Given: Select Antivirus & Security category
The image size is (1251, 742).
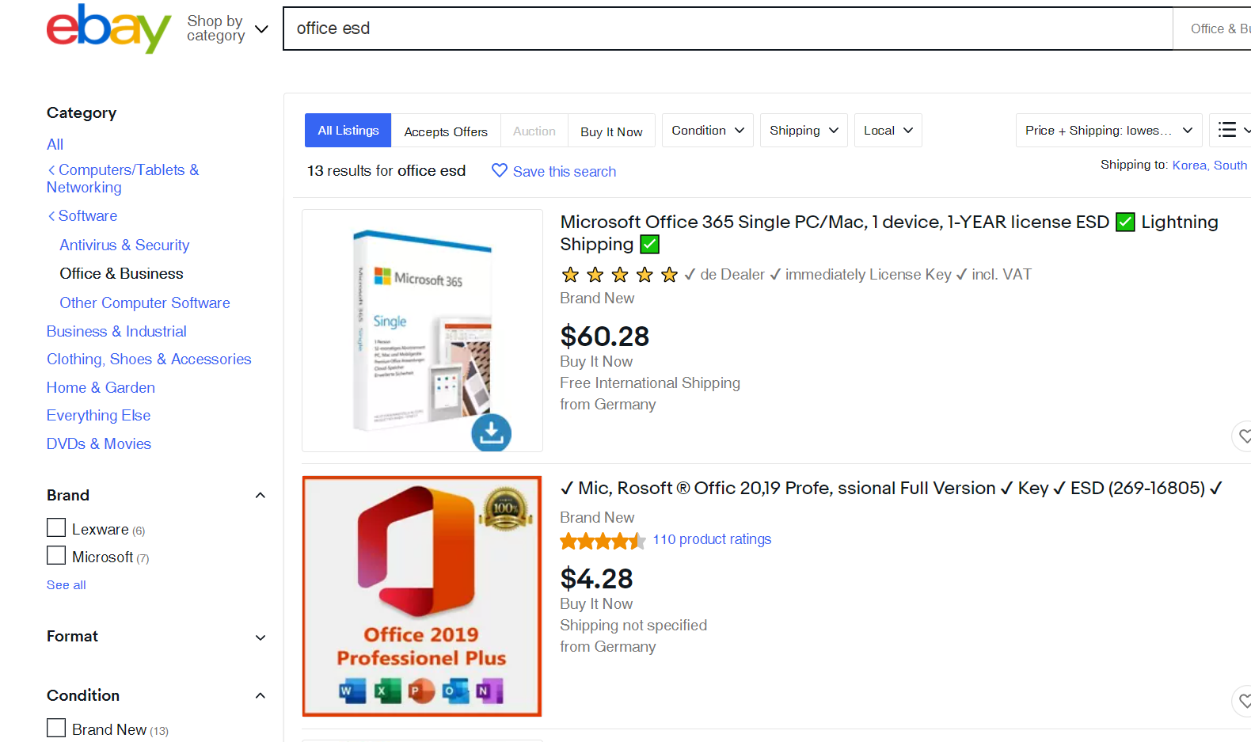Looking at the screenshot, I should [124, 245].
